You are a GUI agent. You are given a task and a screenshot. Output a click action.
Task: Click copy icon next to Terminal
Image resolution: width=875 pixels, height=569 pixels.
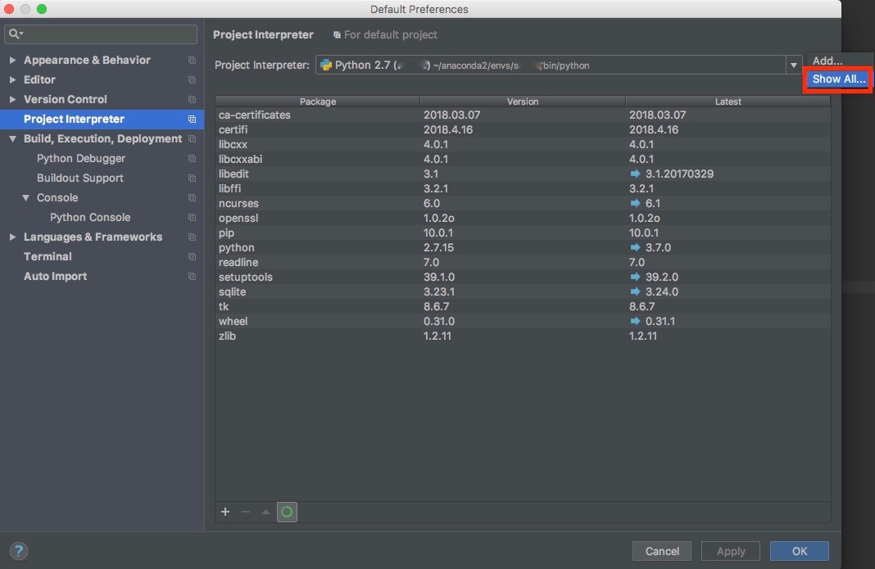[192, 256]
